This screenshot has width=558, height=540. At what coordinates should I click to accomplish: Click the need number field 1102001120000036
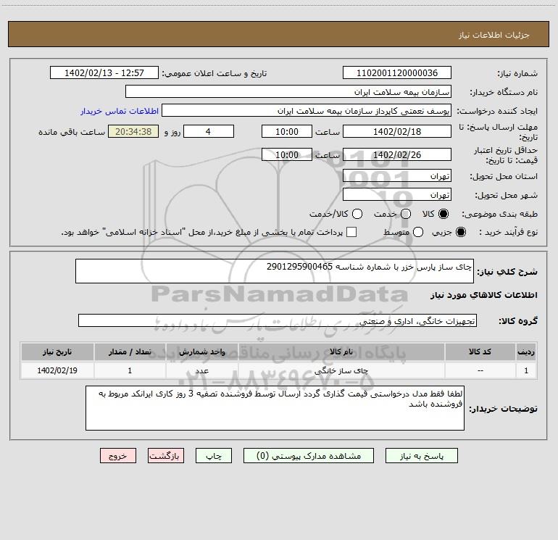397,73
